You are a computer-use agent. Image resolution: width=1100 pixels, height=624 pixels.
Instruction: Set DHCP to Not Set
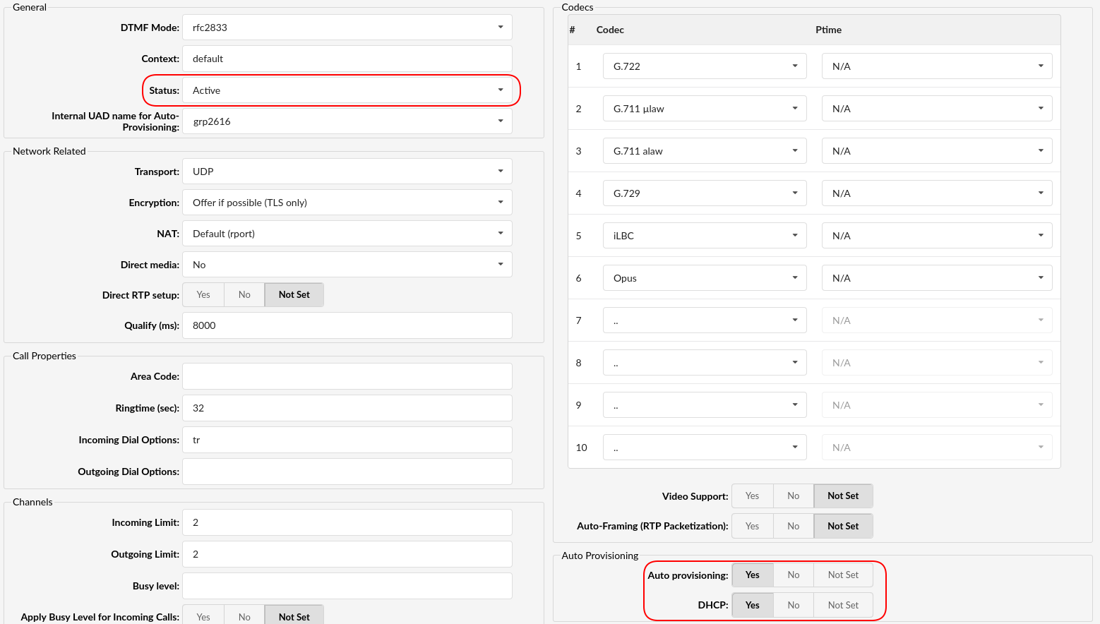(843, 606)
